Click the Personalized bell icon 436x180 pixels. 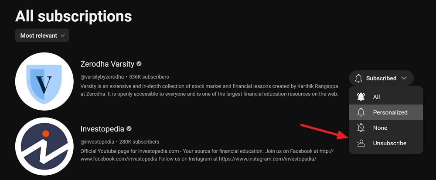361,112
